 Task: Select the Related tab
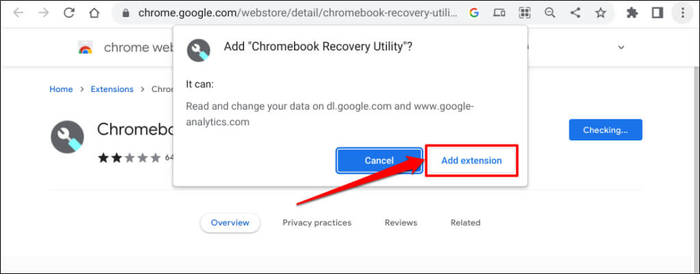pyautogui.click(x=465, y=223)
